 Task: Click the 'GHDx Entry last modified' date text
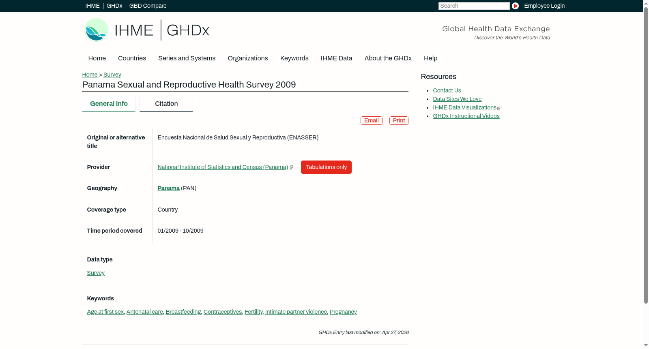[363, 332]
